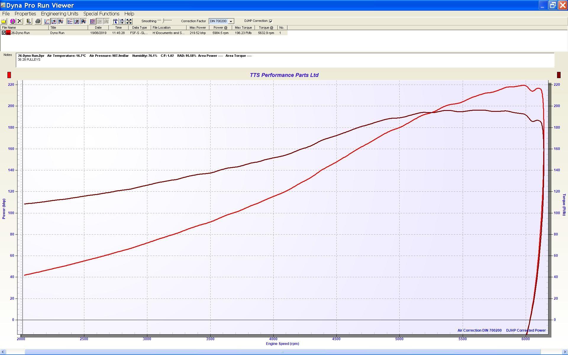The image size is (568, 355).
Task: Open the Properties menu
Action: [25, 14]
